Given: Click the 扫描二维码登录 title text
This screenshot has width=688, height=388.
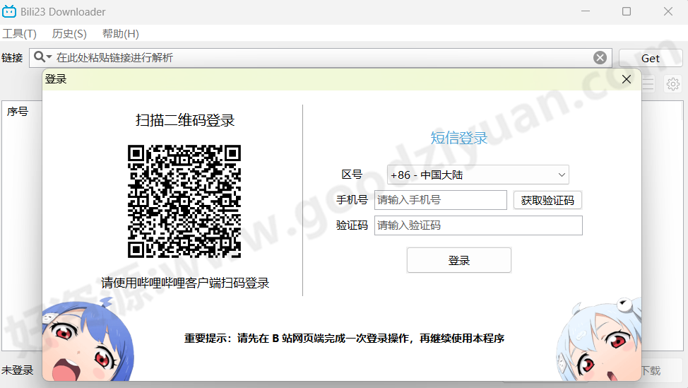Looking at the screenshot, I should pyautogui.click(x=185, y=120).
